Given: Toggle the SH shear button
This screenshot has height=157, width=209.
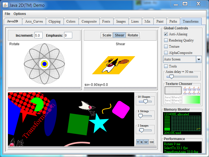Looking at the screenshot, I should (x=152, y=142).
